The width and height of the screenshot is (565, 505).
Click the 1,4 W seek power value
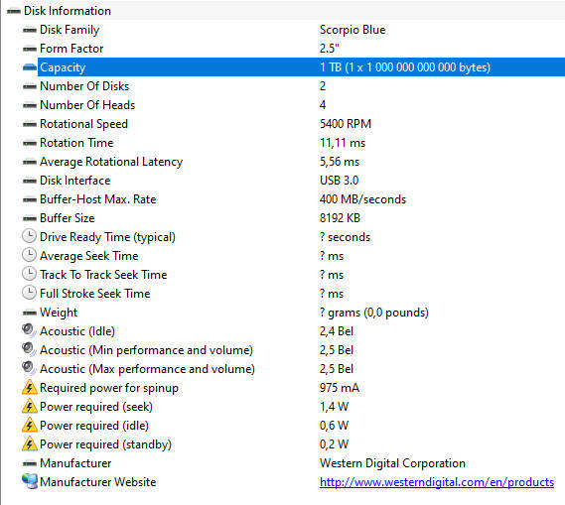pos(334,407)
